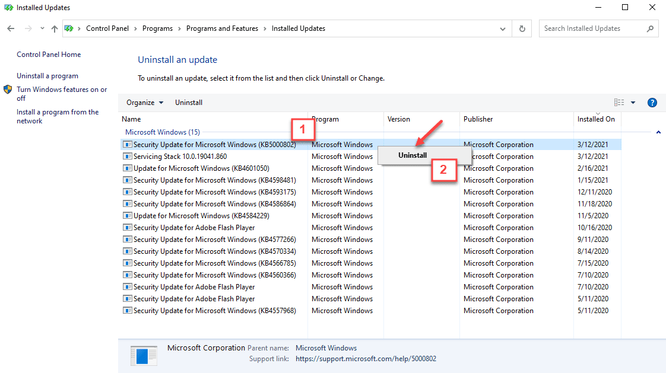Select the KB4593175 security update
The image size is (666, 373).
[371, 192]
